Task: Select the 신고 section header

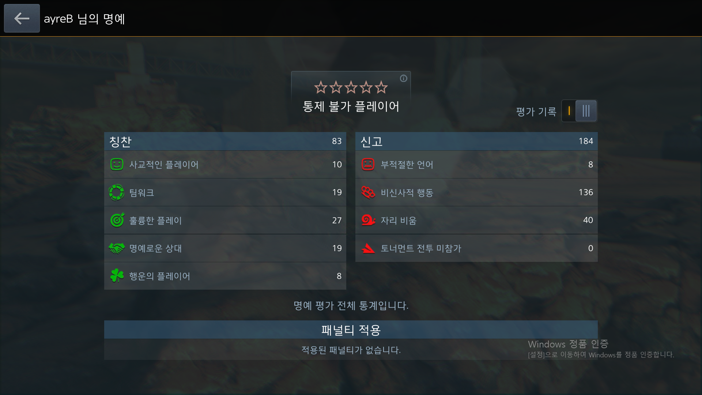Action: coord(476,141)
